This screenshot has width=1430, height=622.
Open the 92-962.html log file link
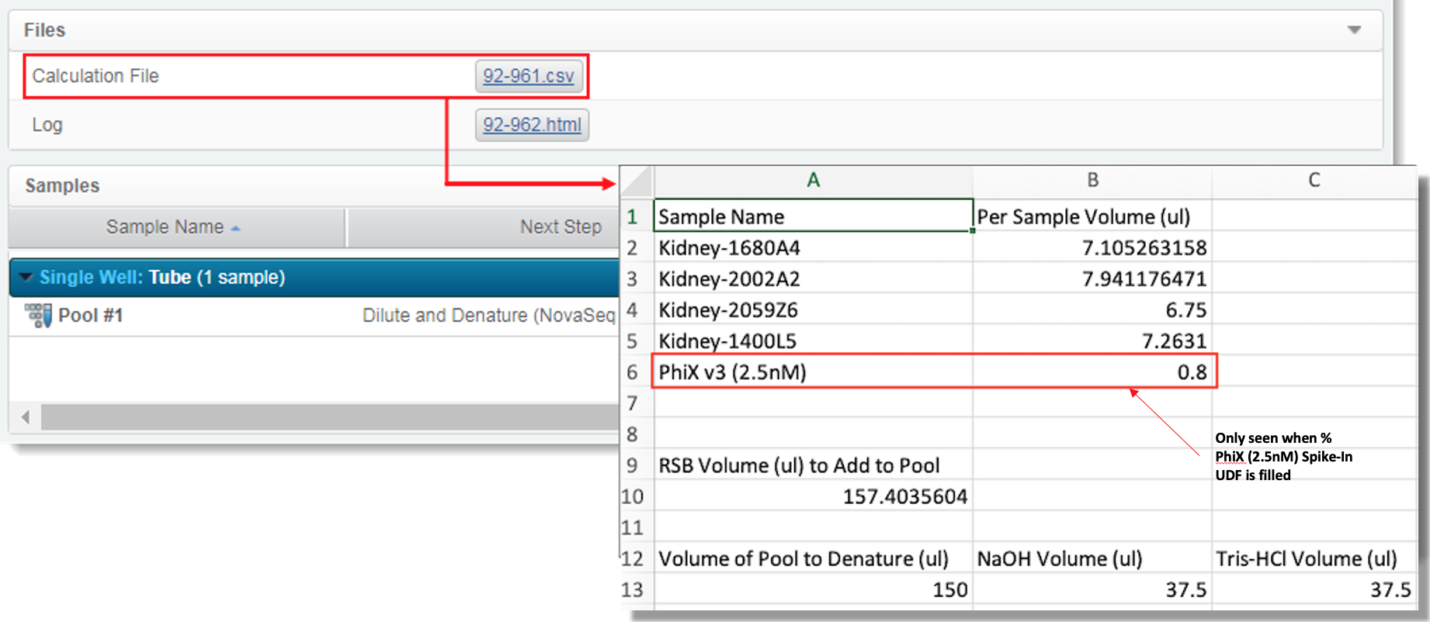click(532, 125)
